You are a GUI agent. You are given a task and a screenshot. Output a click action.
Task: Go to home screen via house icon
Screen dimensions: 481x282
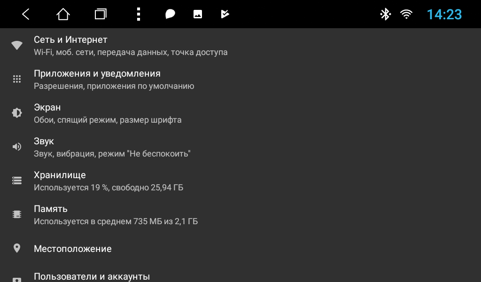click(63, 14)
